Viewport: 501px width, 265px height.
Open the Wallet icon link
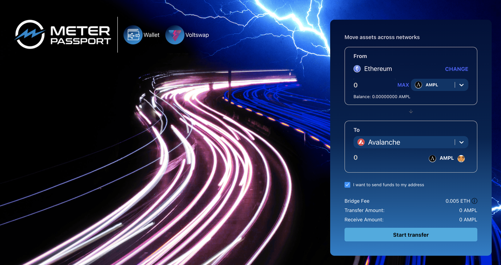(133, 35)
